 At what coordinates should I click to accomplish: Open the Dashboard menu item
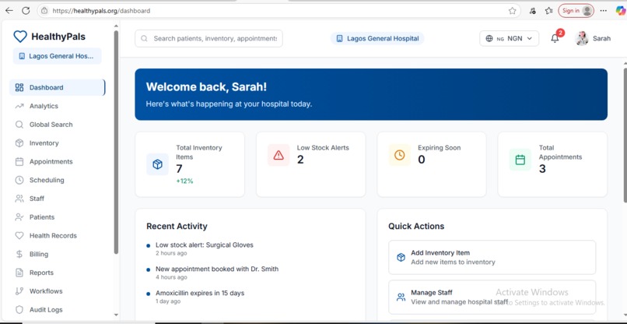pyautogui.click(x=58, y=87)
